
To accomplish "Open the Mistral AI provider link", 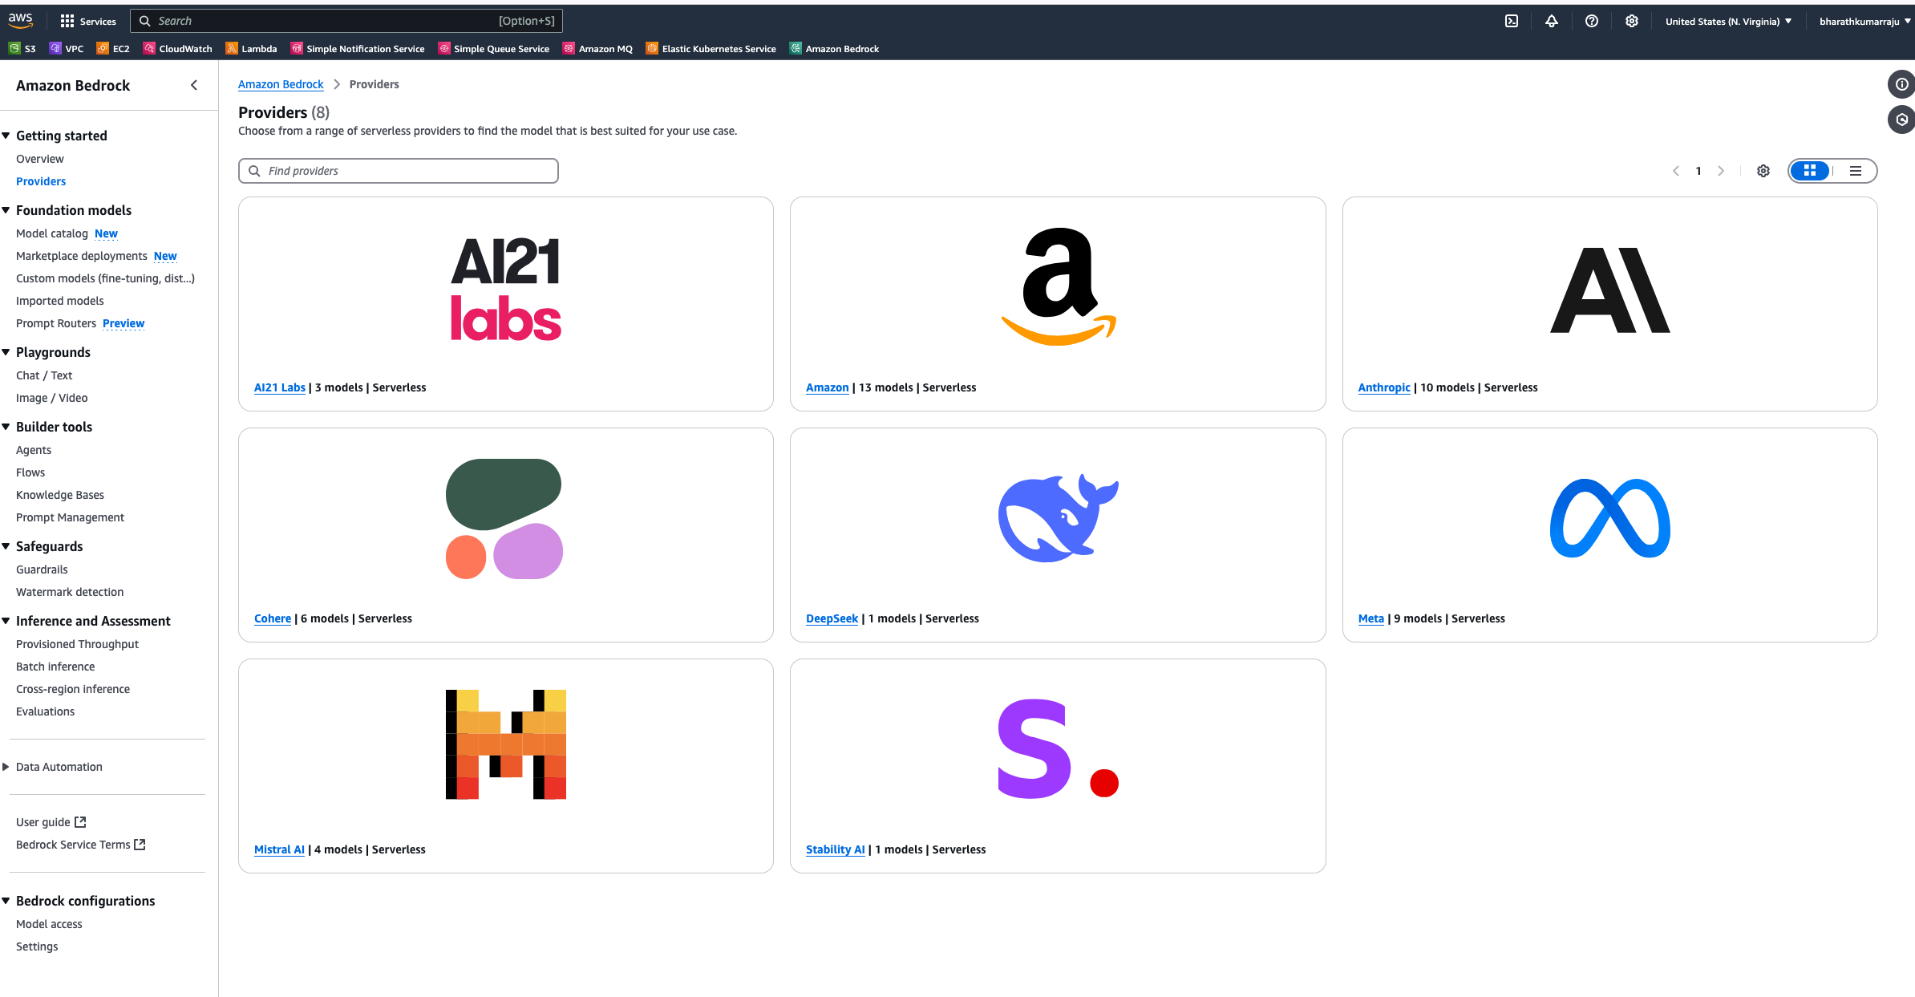I will pos(279,849).
